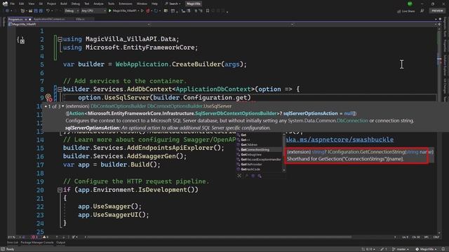The width and height of the screenshot is (449, 252).
Task: Click the PREVIEW button
Action: pyautogui.click(x=437, y=11)
